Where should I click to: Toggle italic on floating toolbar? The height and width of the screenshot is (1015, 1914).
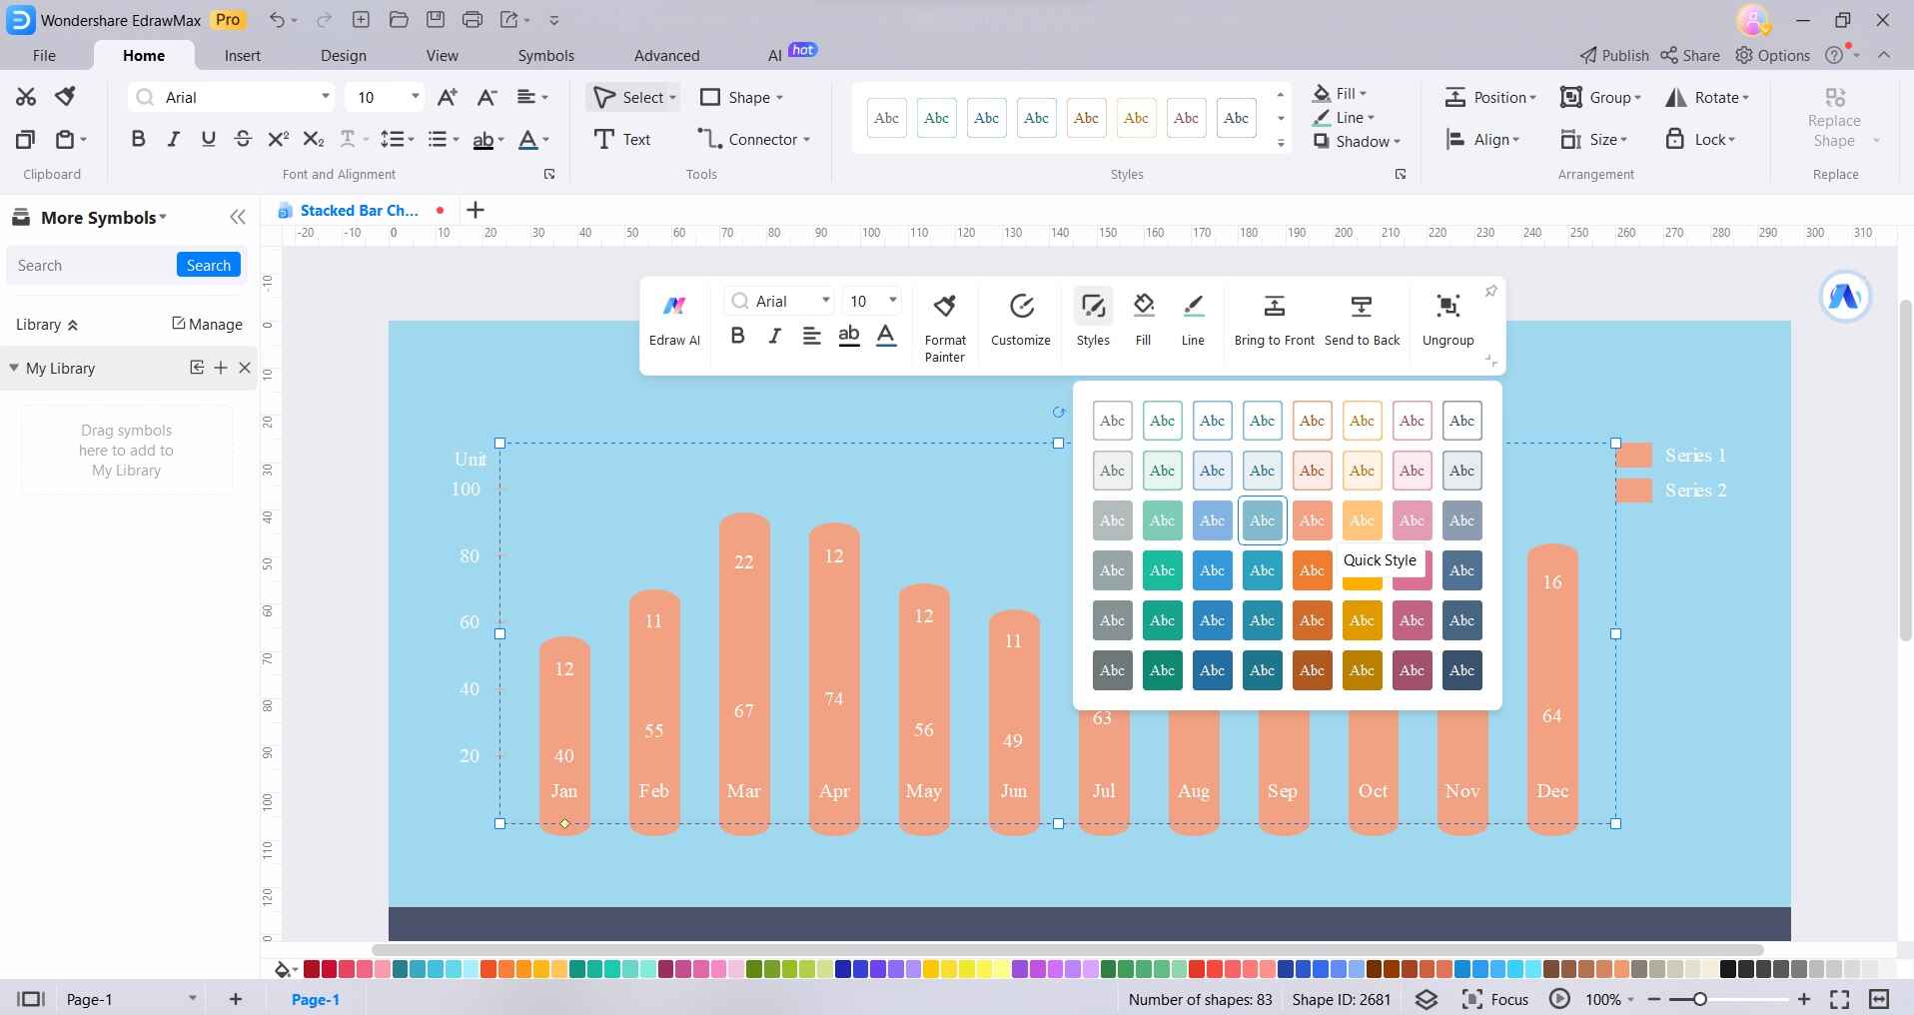774,337
